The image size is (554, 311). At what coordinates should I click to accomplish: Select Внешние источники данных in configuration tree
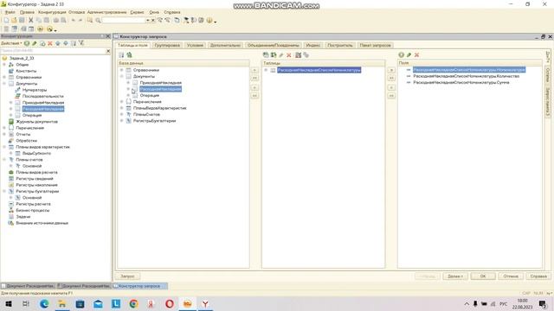pos(42,223)
